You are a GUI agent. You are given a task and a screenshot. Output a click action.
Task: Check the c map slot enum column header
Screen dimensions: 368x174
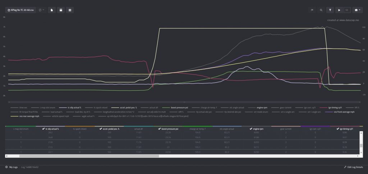[x=20, y=129]
